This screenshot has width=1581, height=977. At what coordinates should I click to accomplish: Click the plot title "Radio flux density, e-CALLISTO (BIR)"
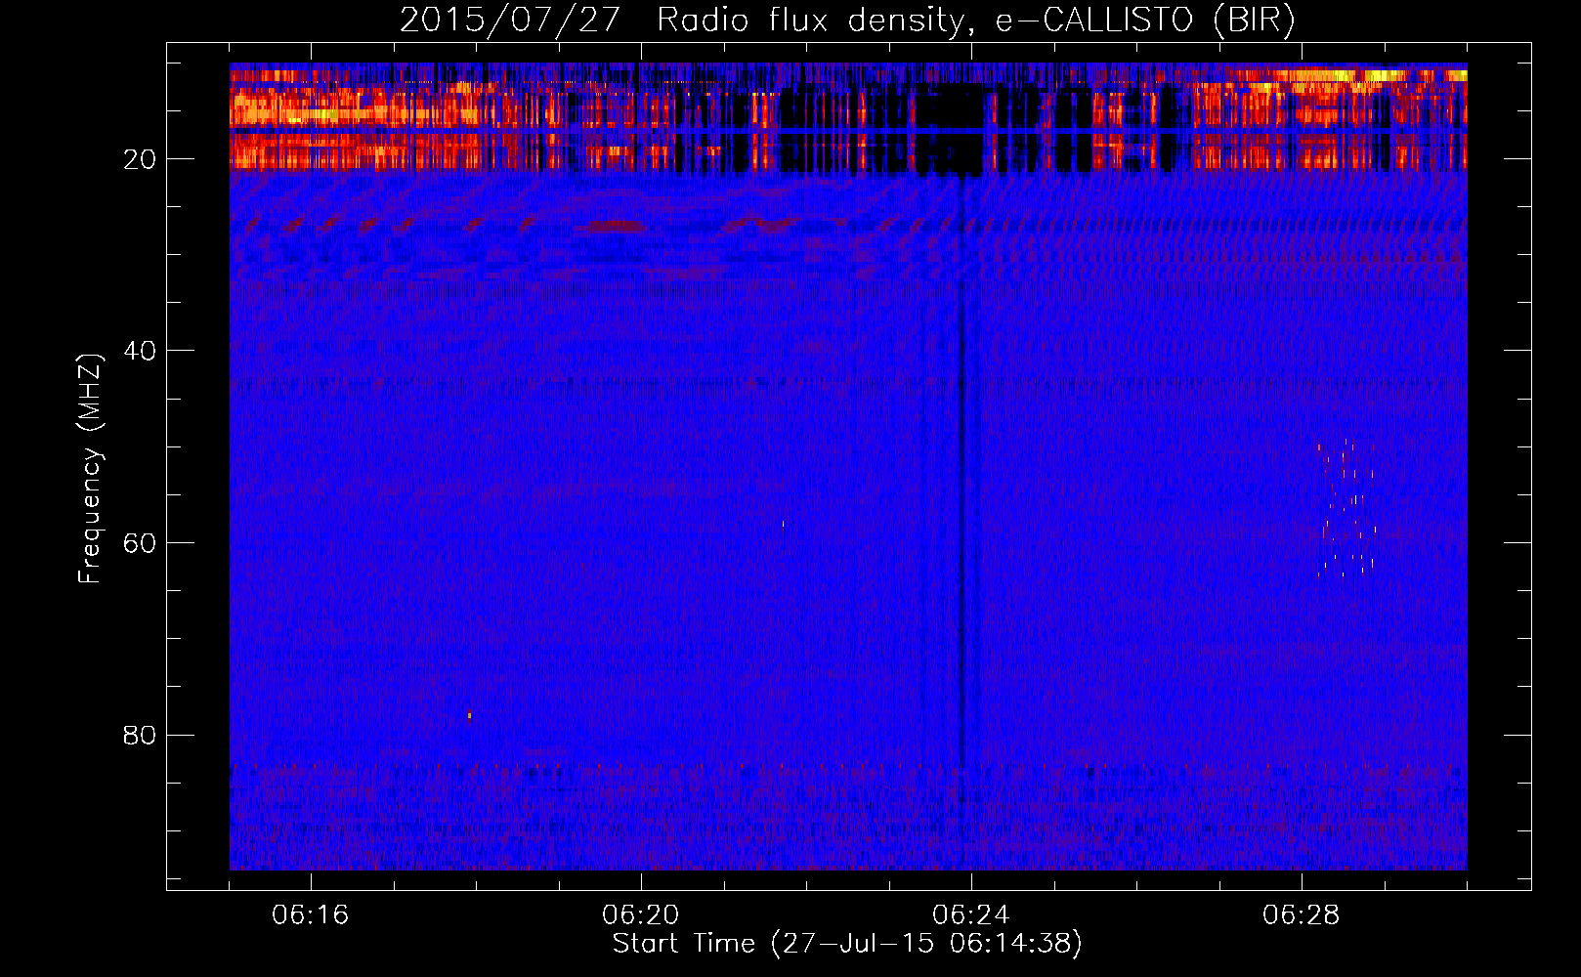point(975,20)
